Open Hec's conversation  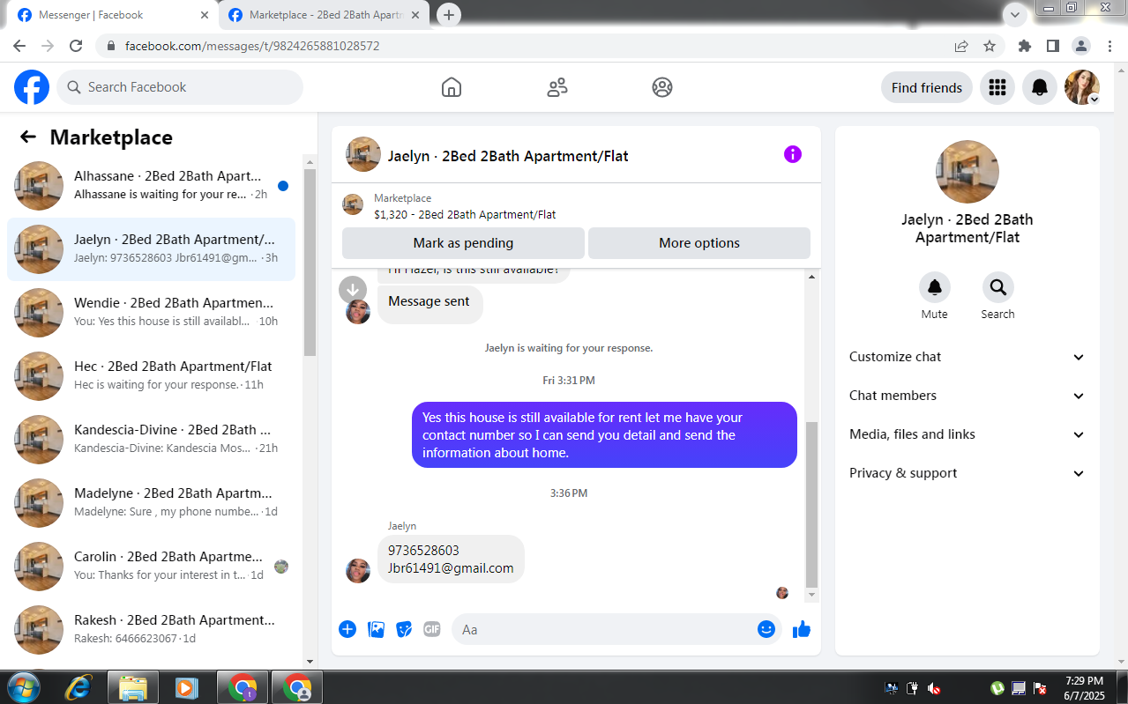(x=152, y=376)
